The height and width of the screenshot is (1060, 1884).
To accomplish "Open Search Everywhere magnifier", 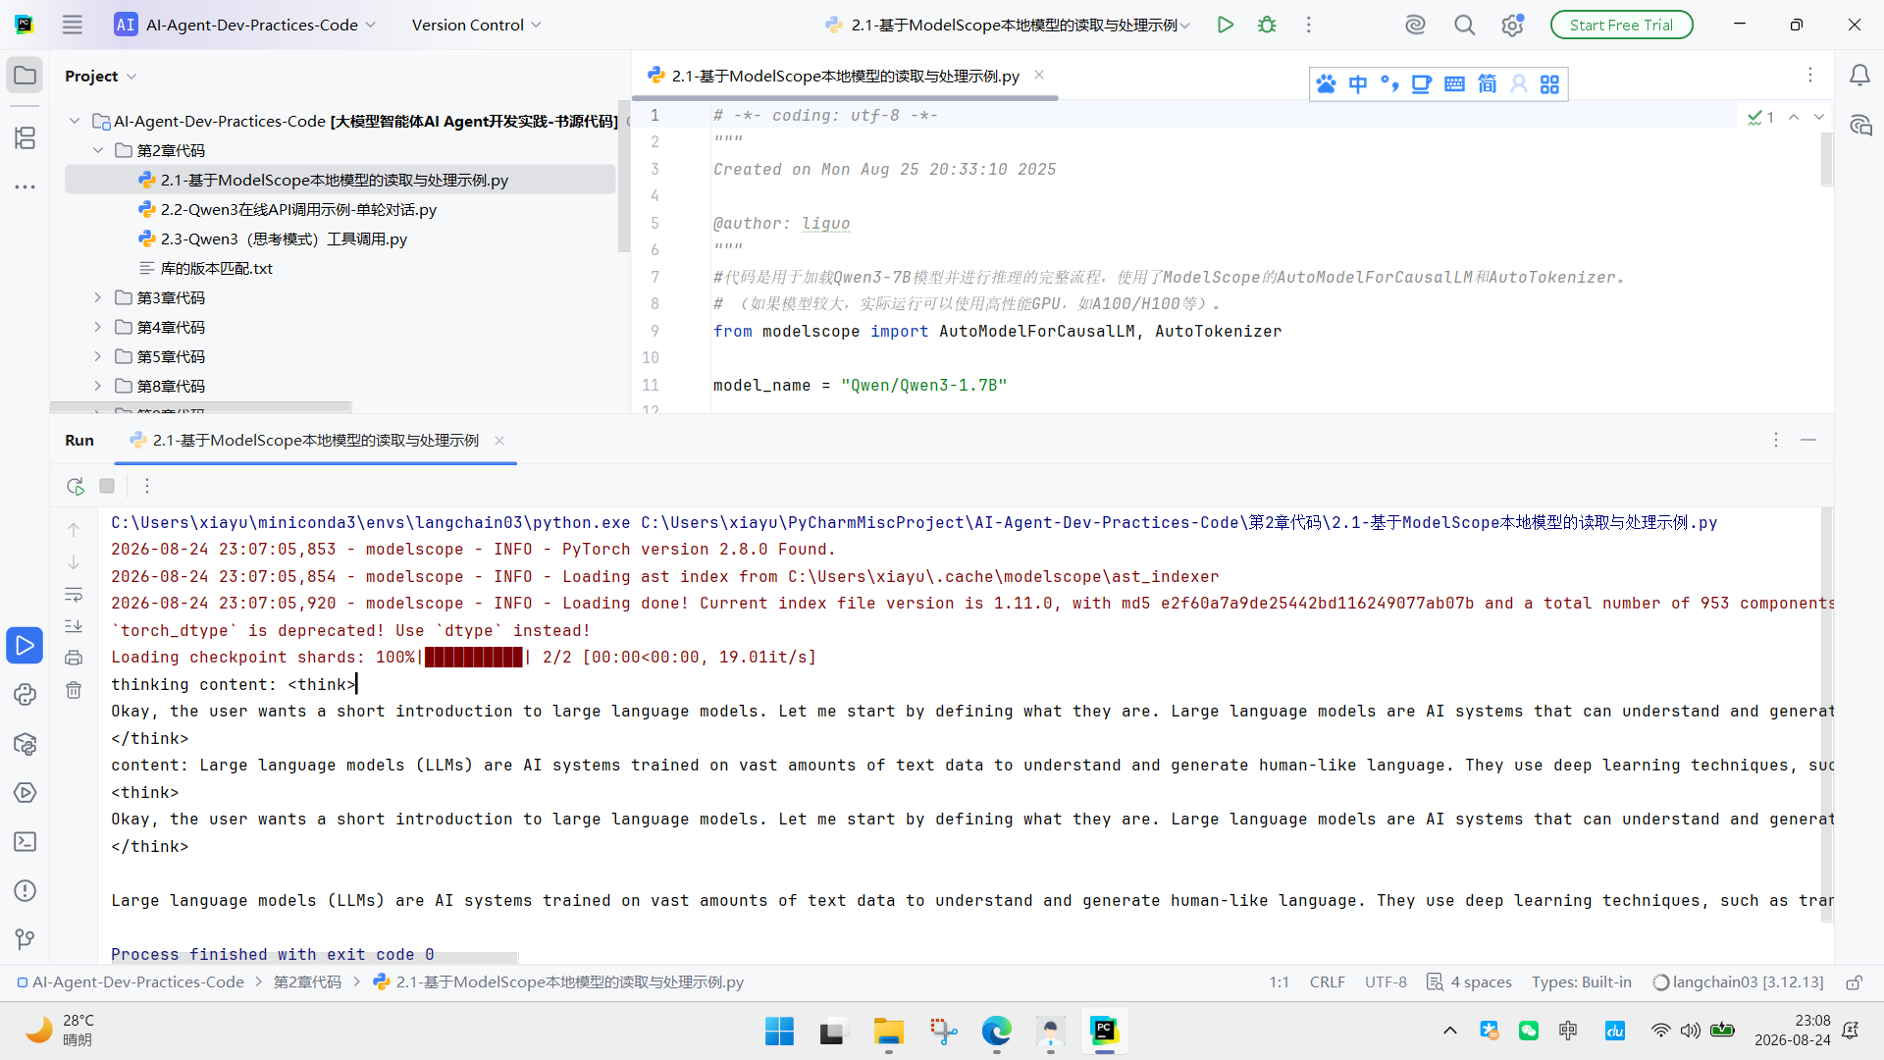I will pyautogui.click(x=1464, y=25).
